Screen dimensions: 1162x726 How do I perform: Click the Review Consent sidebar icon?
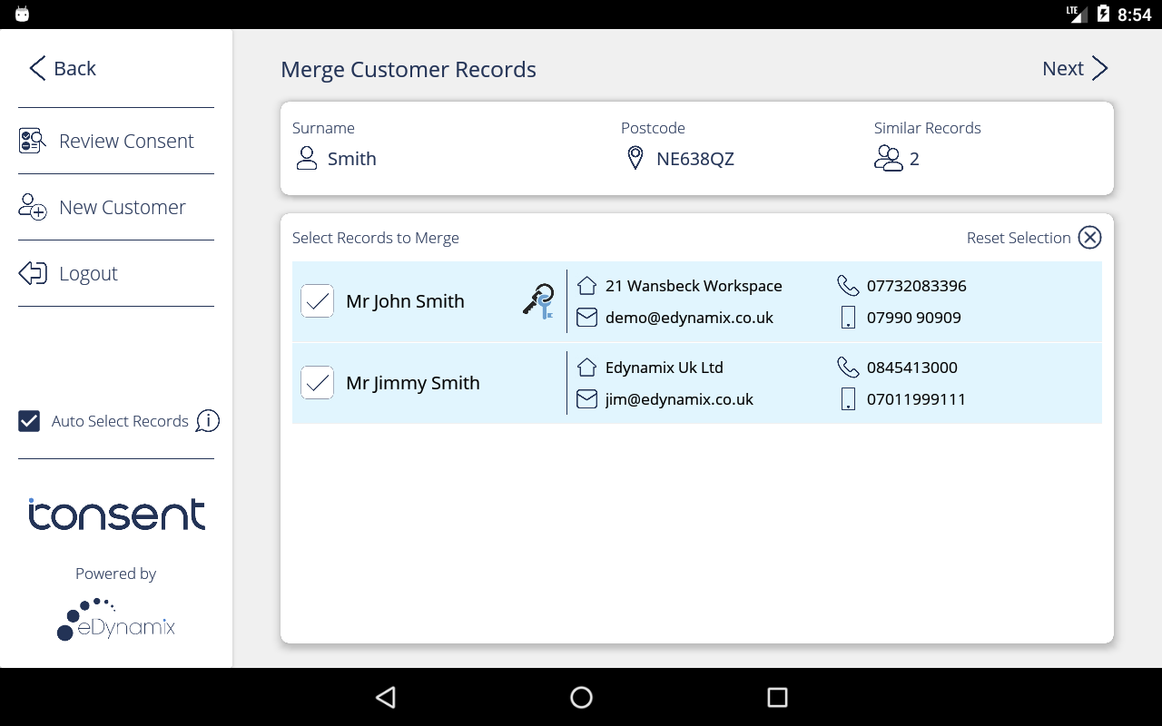click(x=33, y=141)
